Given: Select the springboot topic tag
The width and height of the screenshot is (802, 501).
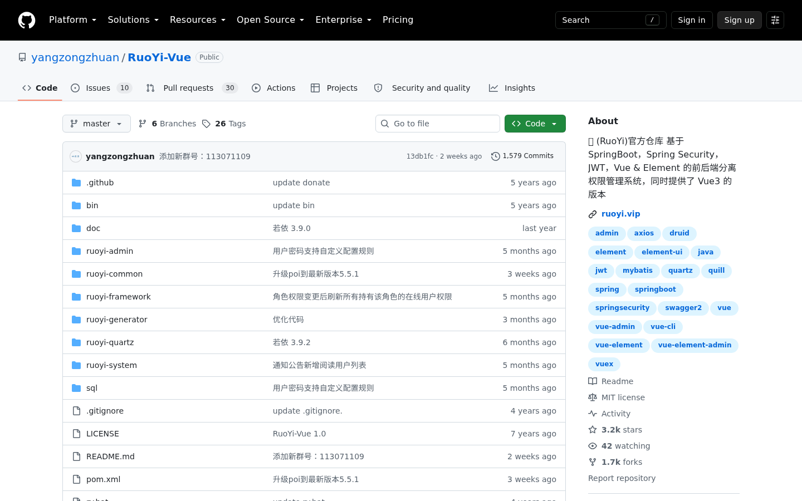Looking at the screenshot, I should tap(655, 289).
